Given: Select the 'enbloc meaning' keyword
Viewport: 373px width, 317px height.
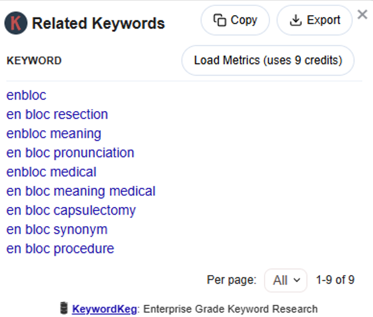Looking at the screenshot, I should (54, 134).
